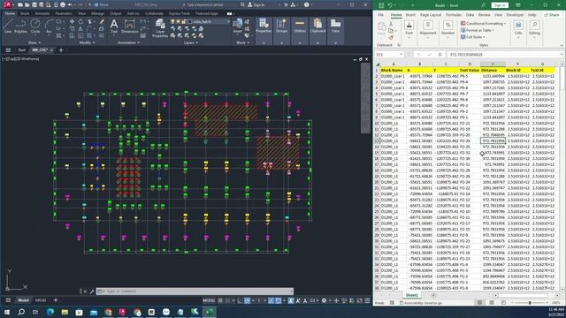Switch to the Start drawing tab
Viewport: 566px width, 318px height.
(x=21, y=50)
